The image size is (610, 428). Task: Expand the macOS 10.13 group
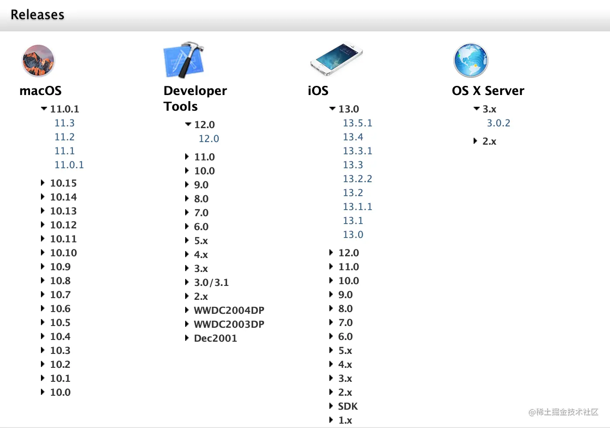(x=43, y=211)
